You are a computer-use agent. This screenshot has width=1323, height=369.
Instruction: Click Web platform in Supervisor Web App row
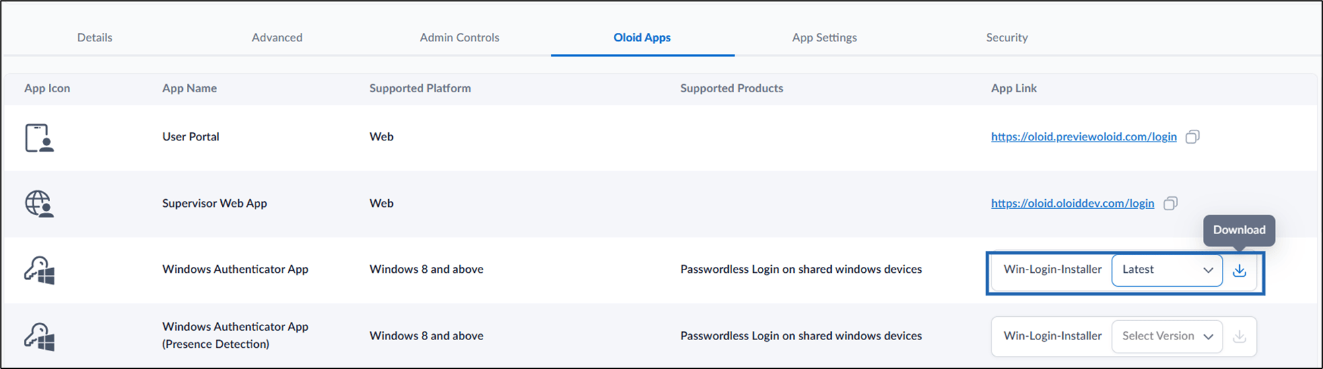(x=381, y=204)
